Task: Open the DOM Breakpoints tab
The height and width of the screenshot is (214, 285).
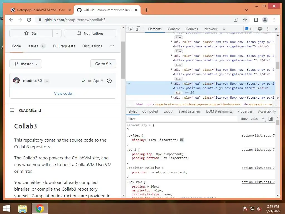Action: (219, 111)
